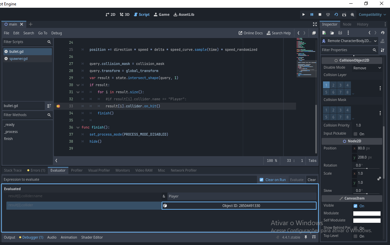Select the spawner.gd script
The width and height of the screenshot is (390, 245).
click(27, 59)
